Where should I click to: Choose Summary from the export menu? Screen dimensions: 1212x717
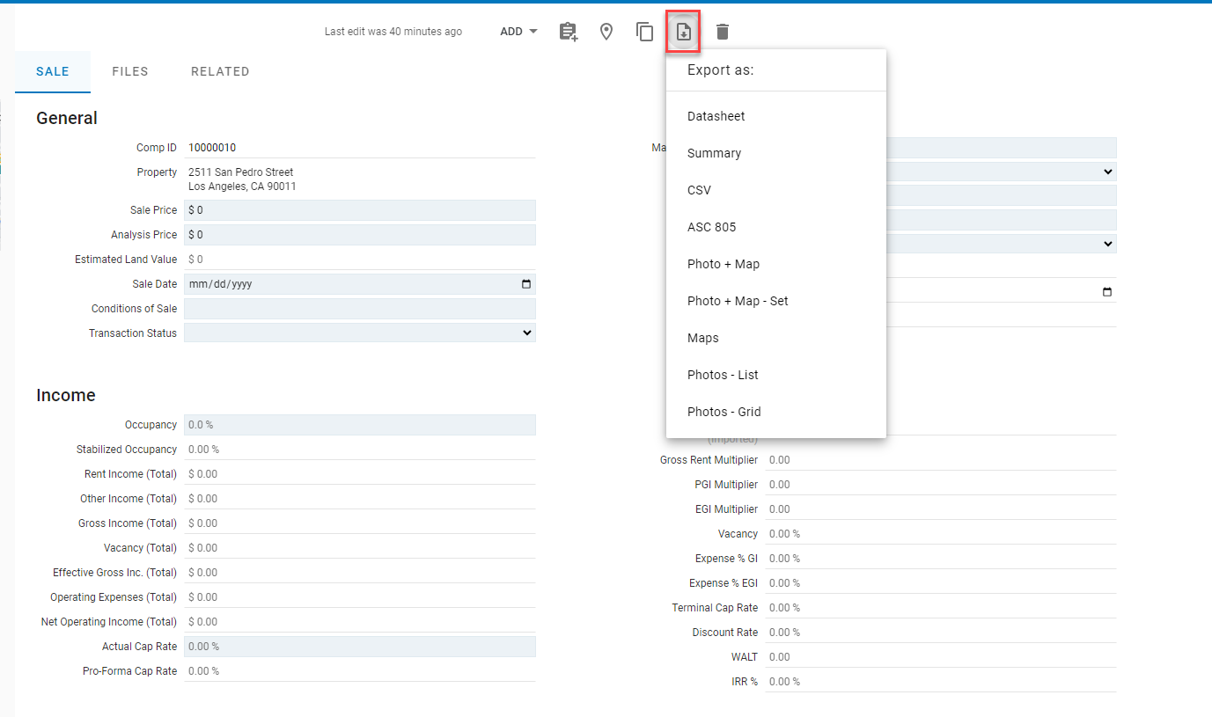(x=776, y=153)
